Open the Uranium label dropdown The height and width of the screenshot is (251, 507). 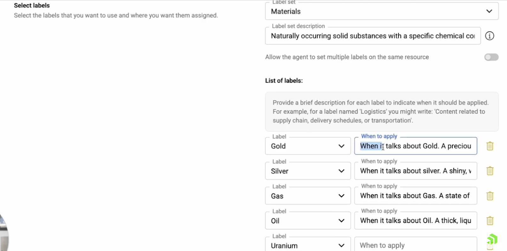[342, 245]
